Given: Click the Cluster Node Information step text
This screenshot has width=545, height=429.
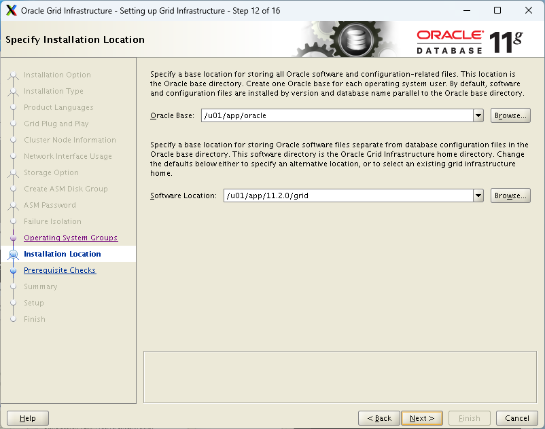Looking at the screenshot, I should click(x=70, y=141).
